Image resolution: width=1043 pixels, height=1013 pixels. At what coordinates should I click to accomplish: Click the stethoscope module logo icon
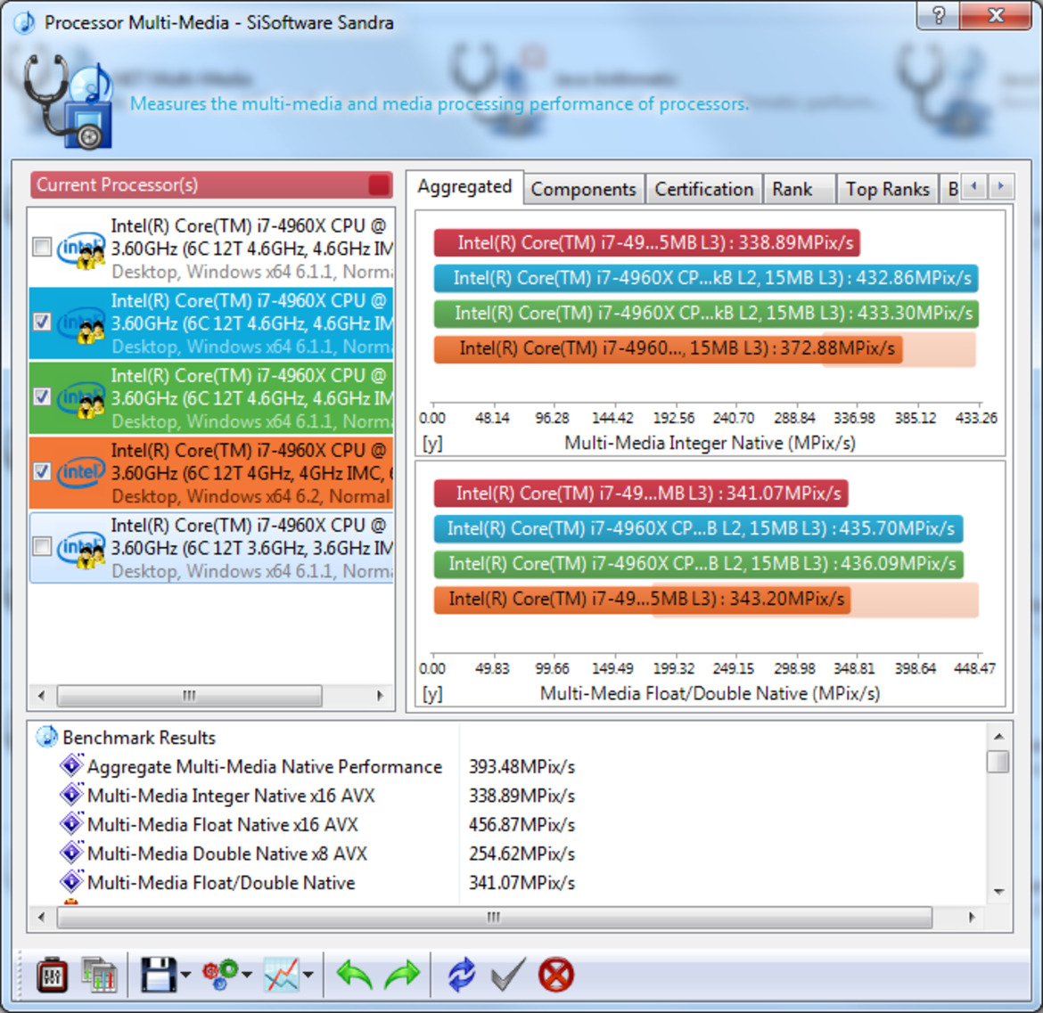(68, 102)
